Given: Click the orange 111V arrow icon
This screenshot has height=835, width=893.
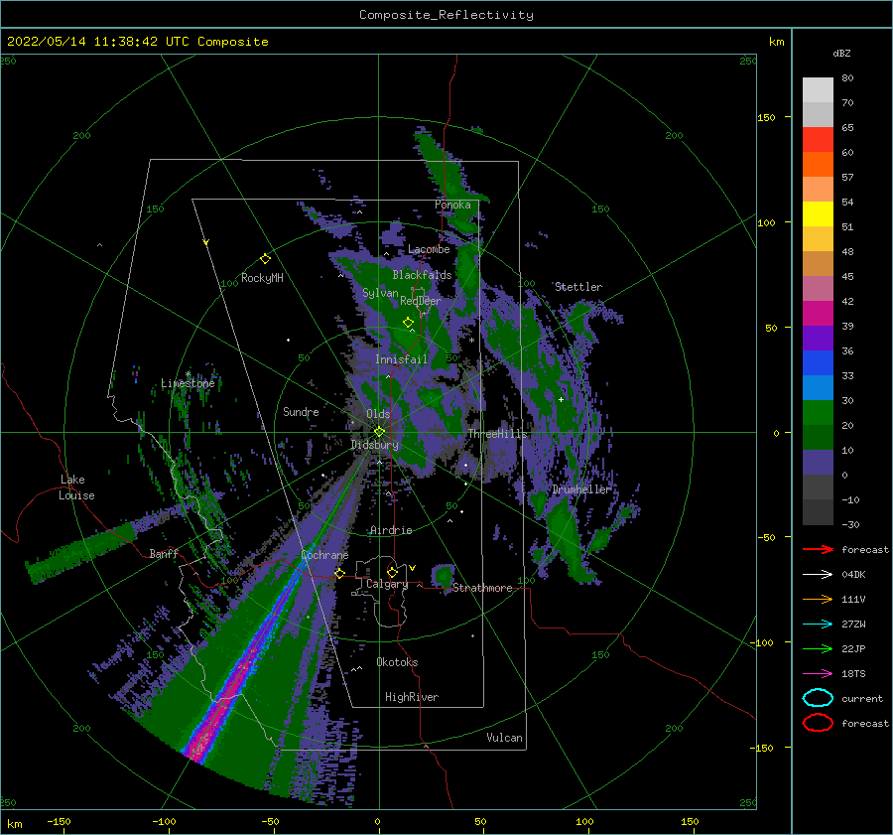Looking at the screenshot, I should click(x=818, y=599).
